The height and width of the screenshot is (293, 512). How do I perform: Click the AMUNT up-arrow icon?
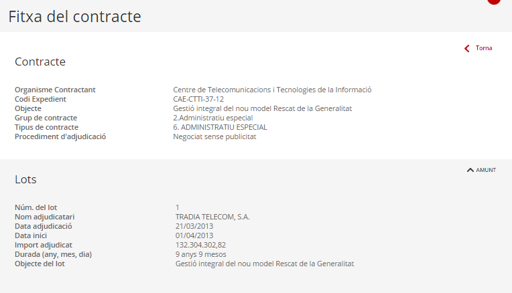[x=470, y=170]
